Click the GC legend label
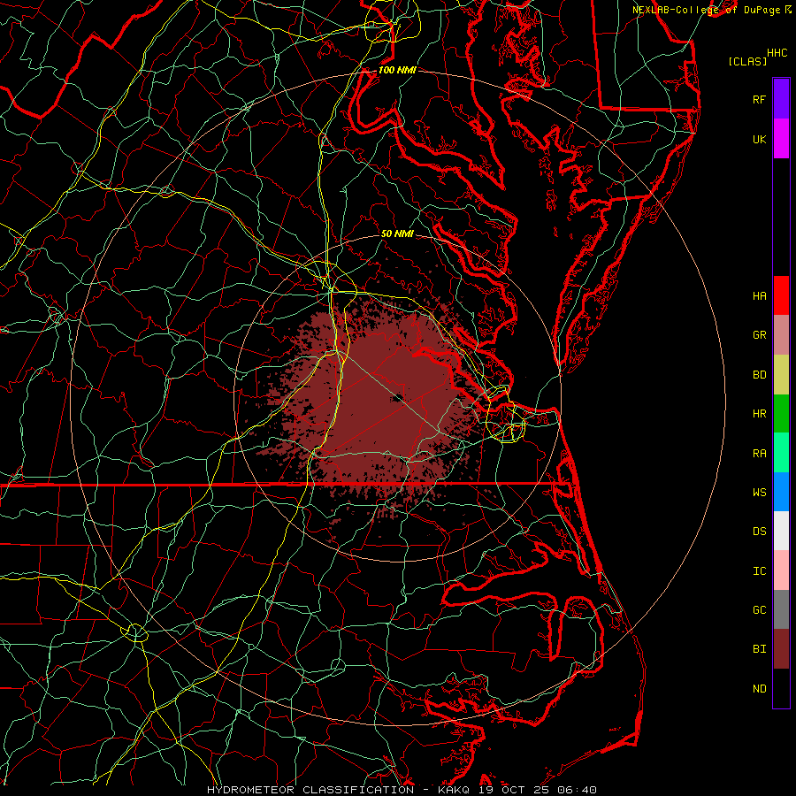This screenshot has width=796, height=796. (x=759, y=610)
